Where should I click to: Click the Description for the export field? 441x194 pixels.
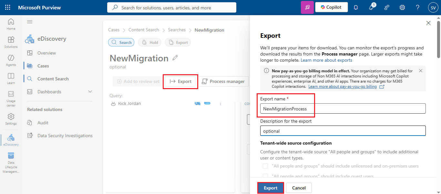point(343,131)
